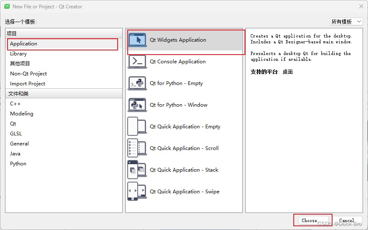Select the Application project category

64,44
